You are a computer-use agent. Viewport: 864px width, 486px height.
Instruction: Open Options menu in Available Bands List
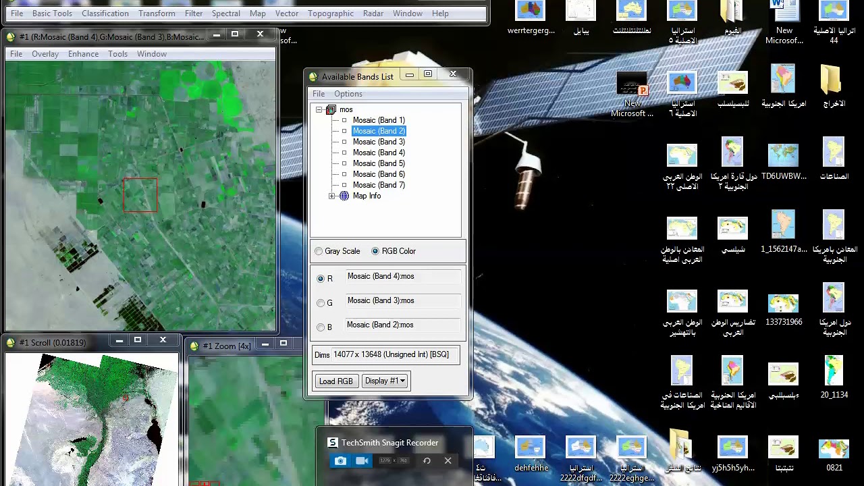[348, 94]
